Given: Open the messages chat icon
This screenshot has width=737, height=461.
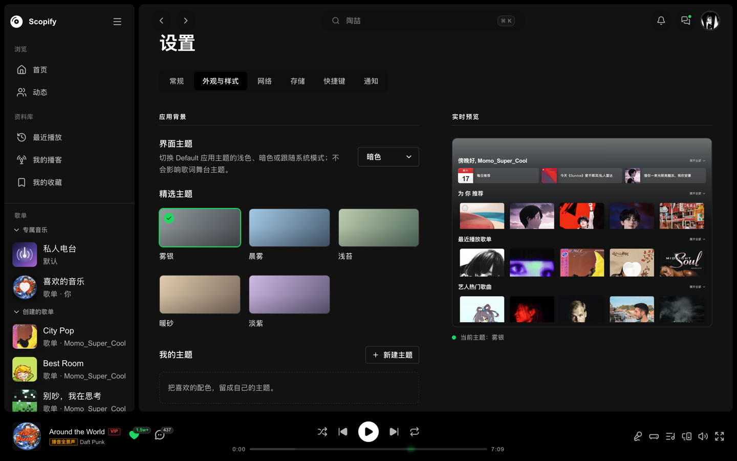Looking at the screenshot, I should (685, 20).
